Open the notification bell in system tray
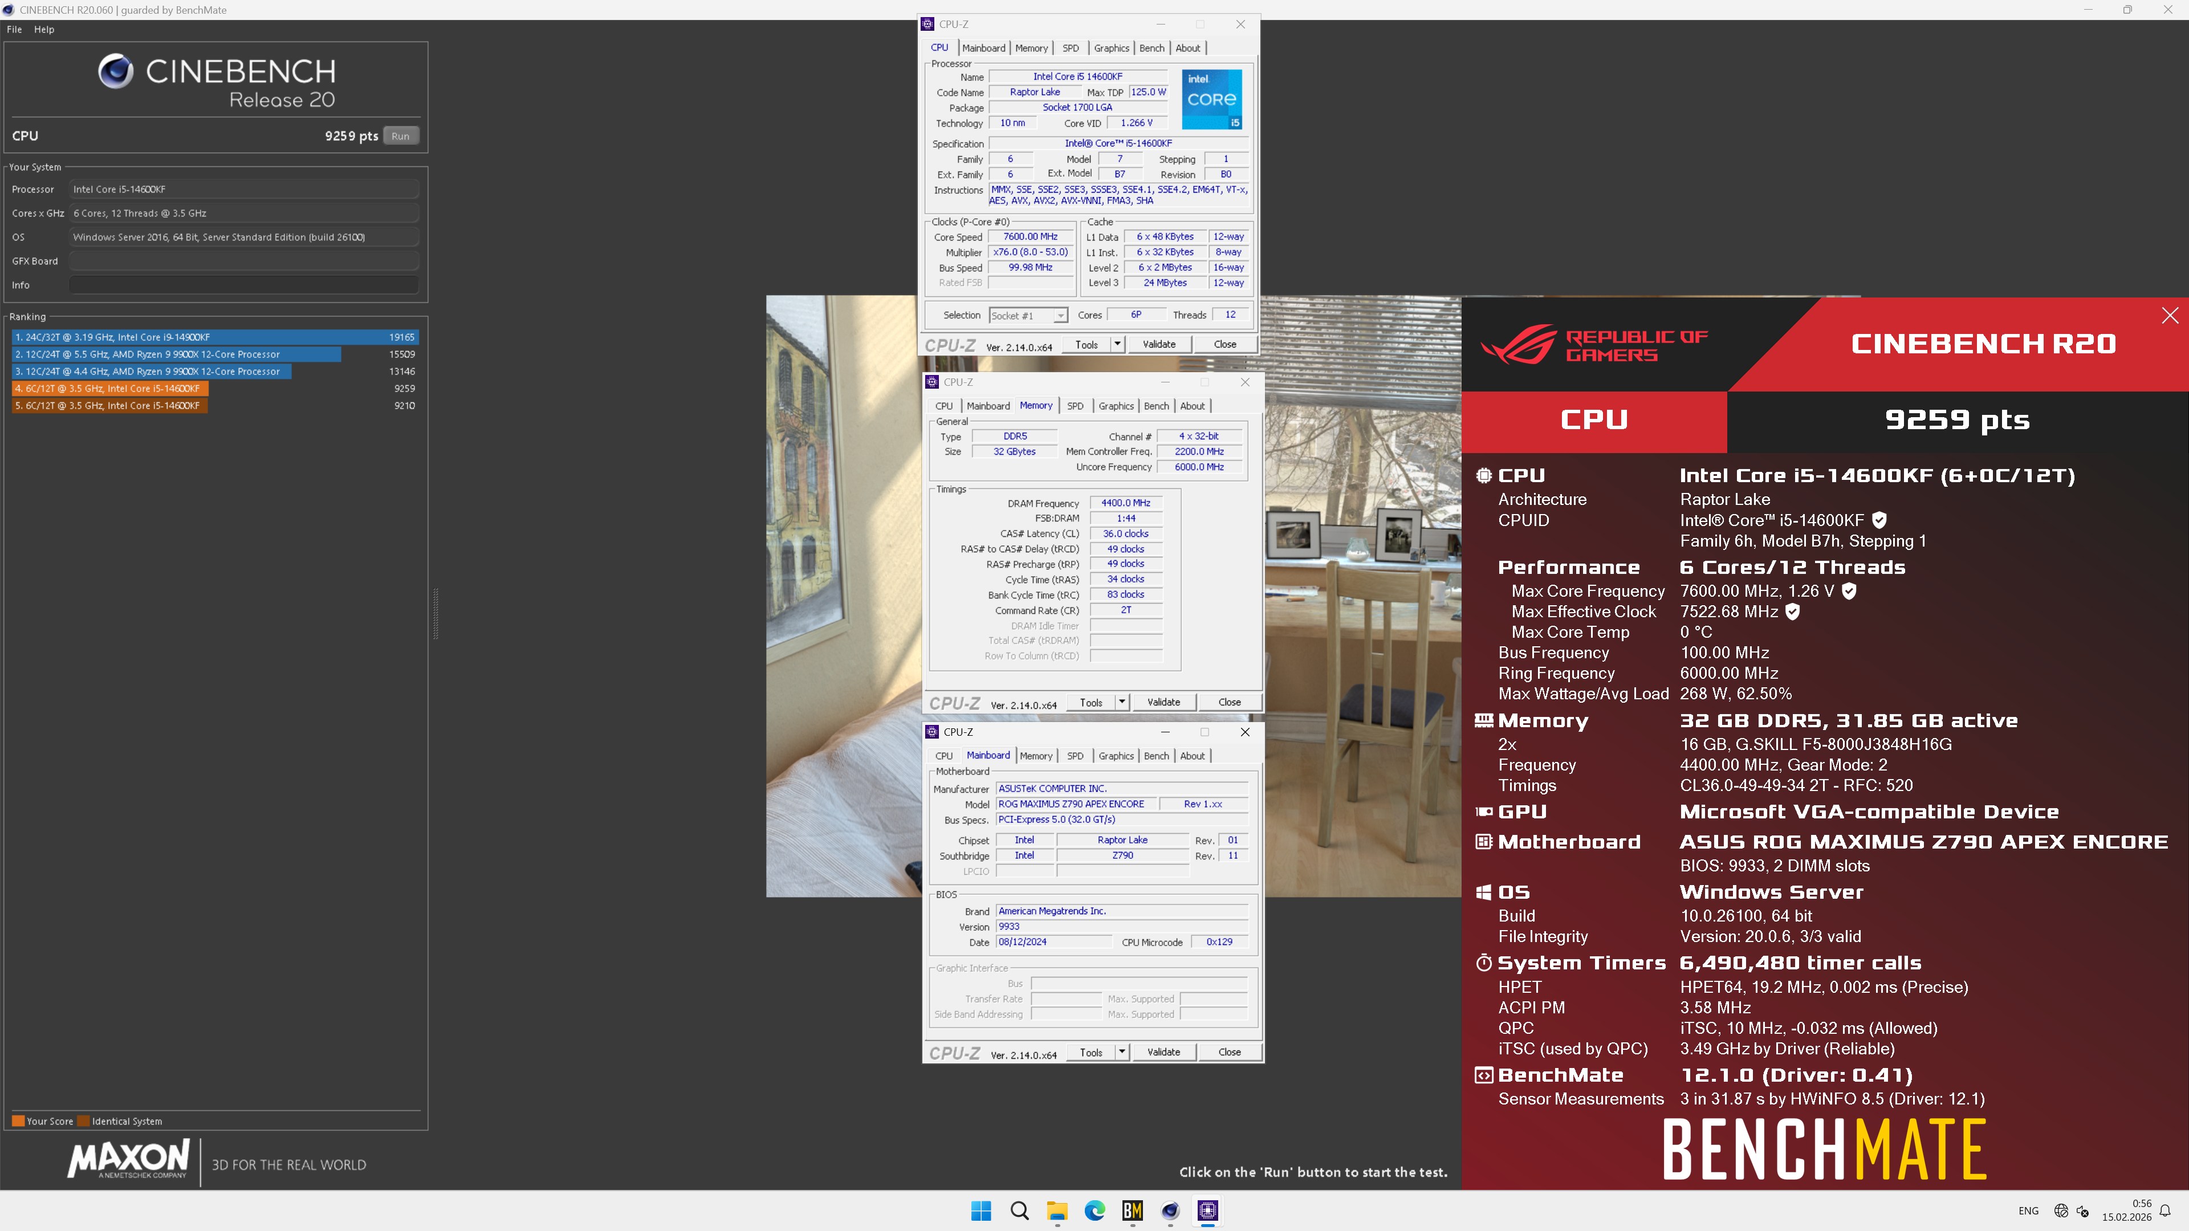 point(2166,1210)
